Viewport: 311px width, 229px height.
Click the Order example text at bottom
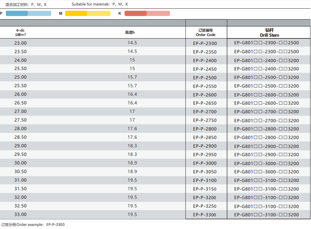tap(33, 225)
